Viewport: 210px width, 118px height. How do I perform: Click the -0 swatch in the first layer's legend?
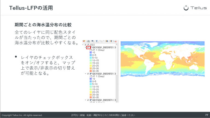pyautogui.click(x=91, y=52)
